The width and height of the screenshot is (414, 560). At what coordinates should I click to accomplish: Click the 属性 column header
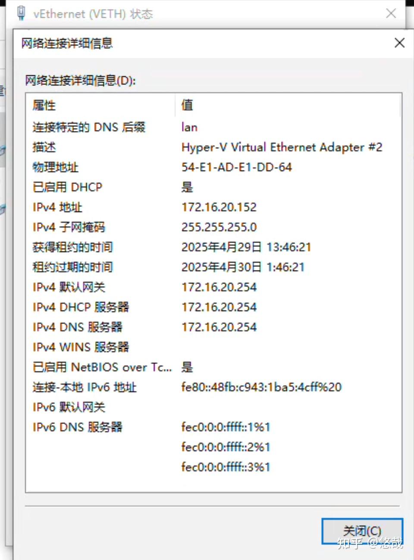(41, 106)
